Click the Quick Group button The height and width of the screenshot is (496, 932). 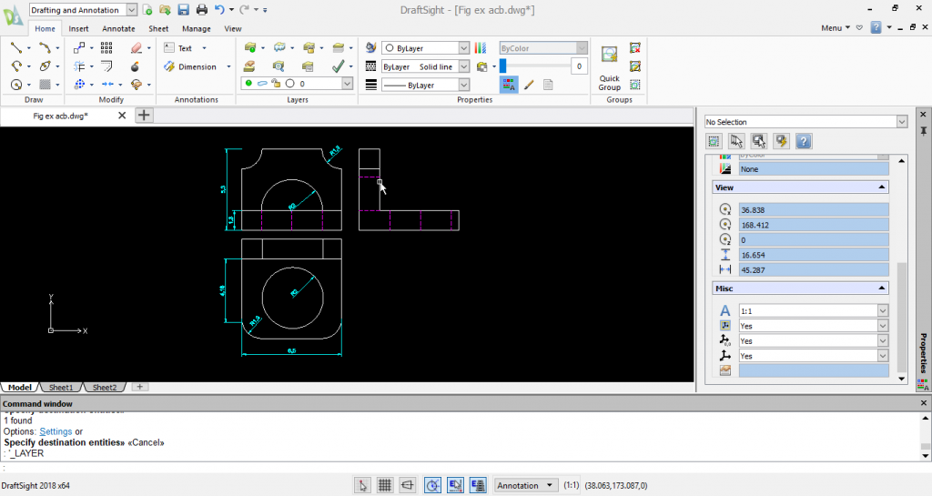pos(609,67)
